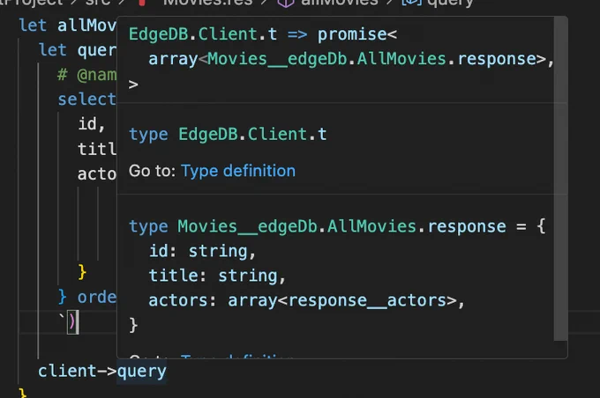Screen dimensions: 600x398
Task: Click 'type EdgeDB.Client.t' in the hover popup
Action: click(228, 135)
